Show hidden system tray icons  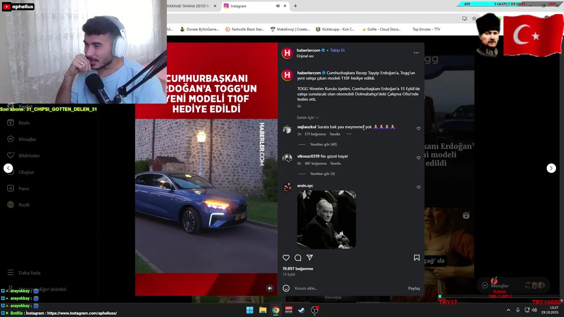pos(508,310)
